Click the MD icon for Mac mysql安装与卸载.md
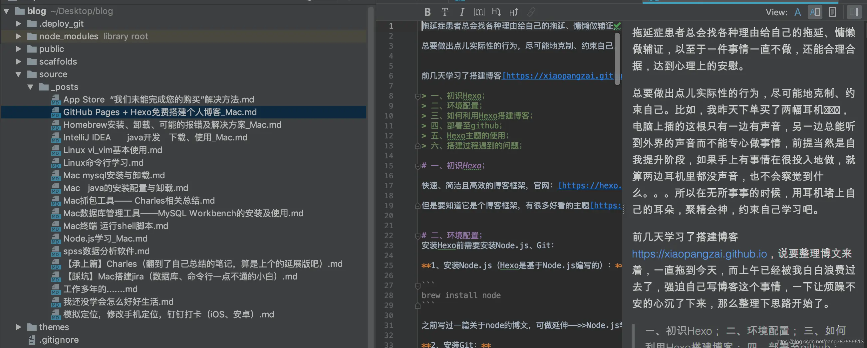 click(56, 176)
